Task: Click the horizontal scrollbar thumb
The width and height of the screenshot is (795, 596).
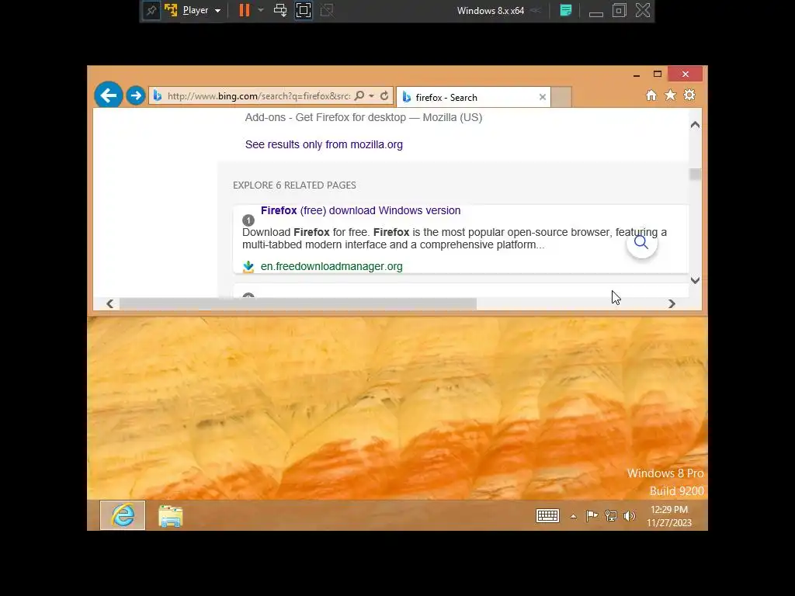Action: [x=298, y=303]
